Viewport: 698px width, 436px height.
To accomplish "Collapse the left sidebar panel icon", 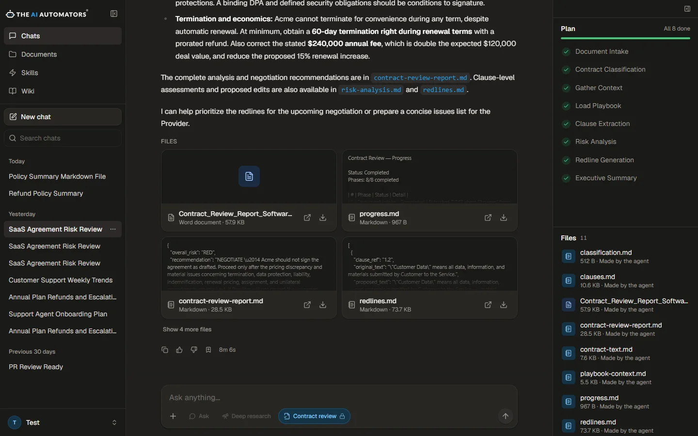I will click(x=114, y=14).
